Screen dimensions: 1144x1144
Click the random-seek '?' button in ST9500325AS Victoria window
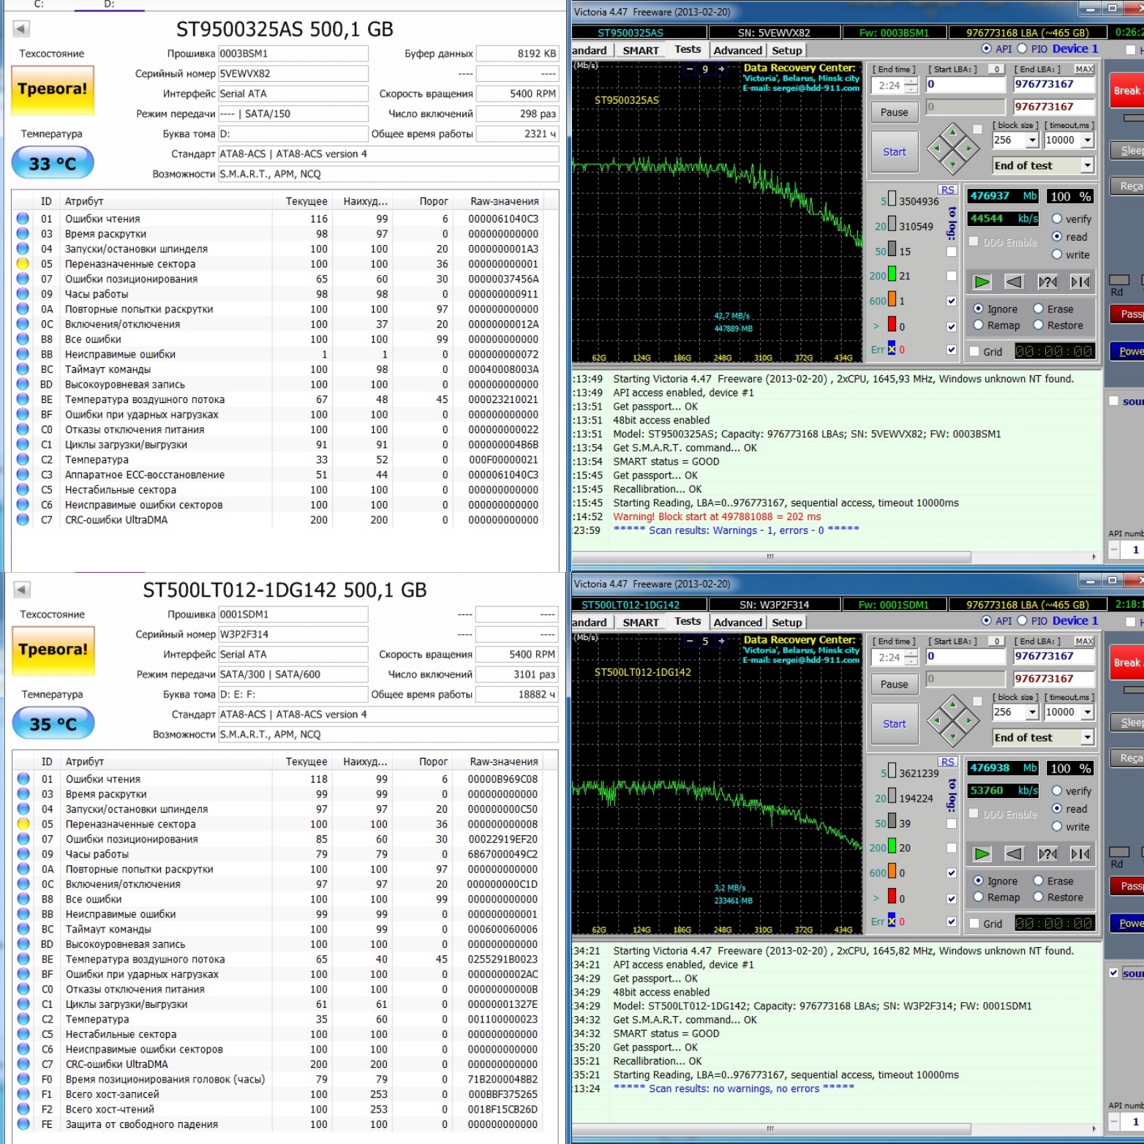click(1047, 282)
